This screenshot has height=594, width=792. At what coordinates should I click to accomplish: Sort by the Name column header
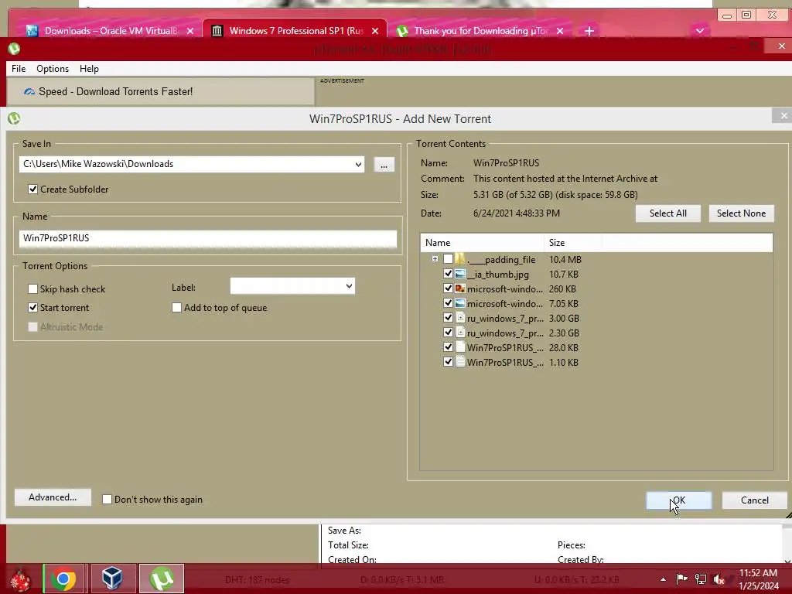pyautogui.click(x=483, y=243)
